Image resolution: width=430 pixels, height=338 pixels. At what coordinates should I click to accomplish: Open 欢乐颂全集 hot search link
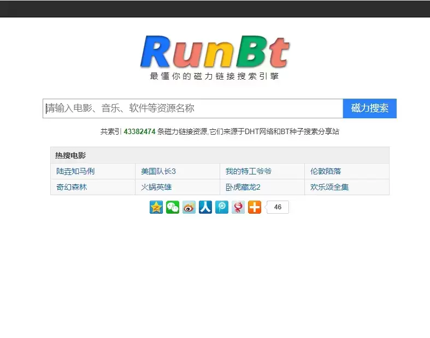click(x=329, y=187)
